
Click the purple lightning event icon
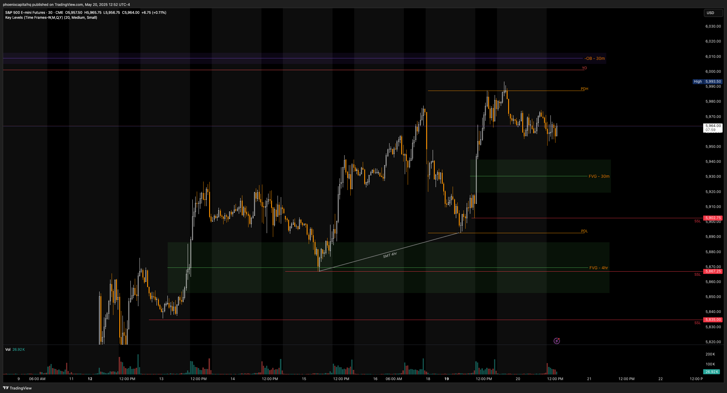point(557,341)
